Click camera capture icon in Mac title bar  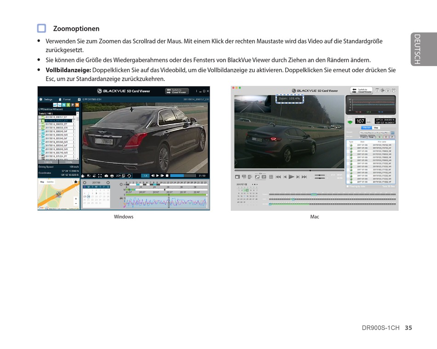click(x=388, y=90)
